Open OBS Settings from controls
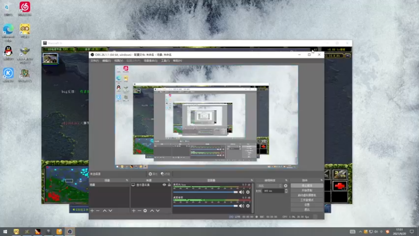The height and width of the screenshot is (236, 419). click(307, 205)
